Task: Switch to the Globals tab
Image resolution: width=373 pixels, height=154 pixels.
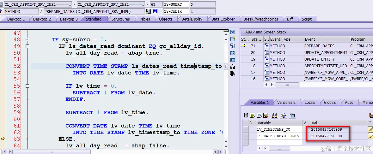Action: point(330,103)
